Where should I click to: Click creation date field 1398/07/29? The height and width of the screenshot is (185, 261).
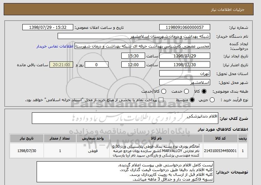tap(185, 56)
